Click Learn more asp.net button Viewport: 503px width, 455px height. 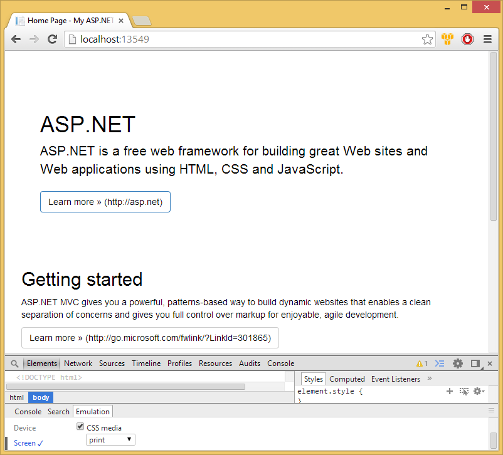105,202
